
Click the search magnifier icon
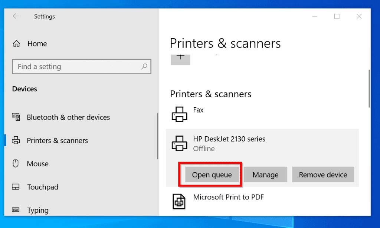144,66
